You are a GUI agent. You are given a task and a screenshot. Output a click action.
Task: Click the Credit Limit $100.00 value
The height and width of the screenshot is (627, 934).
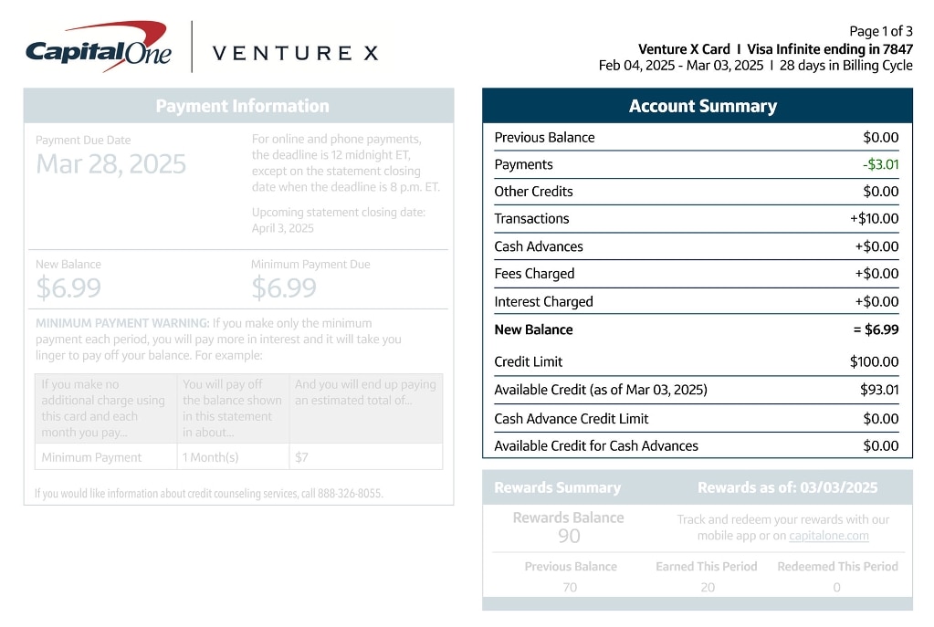(x=874, y=362)
